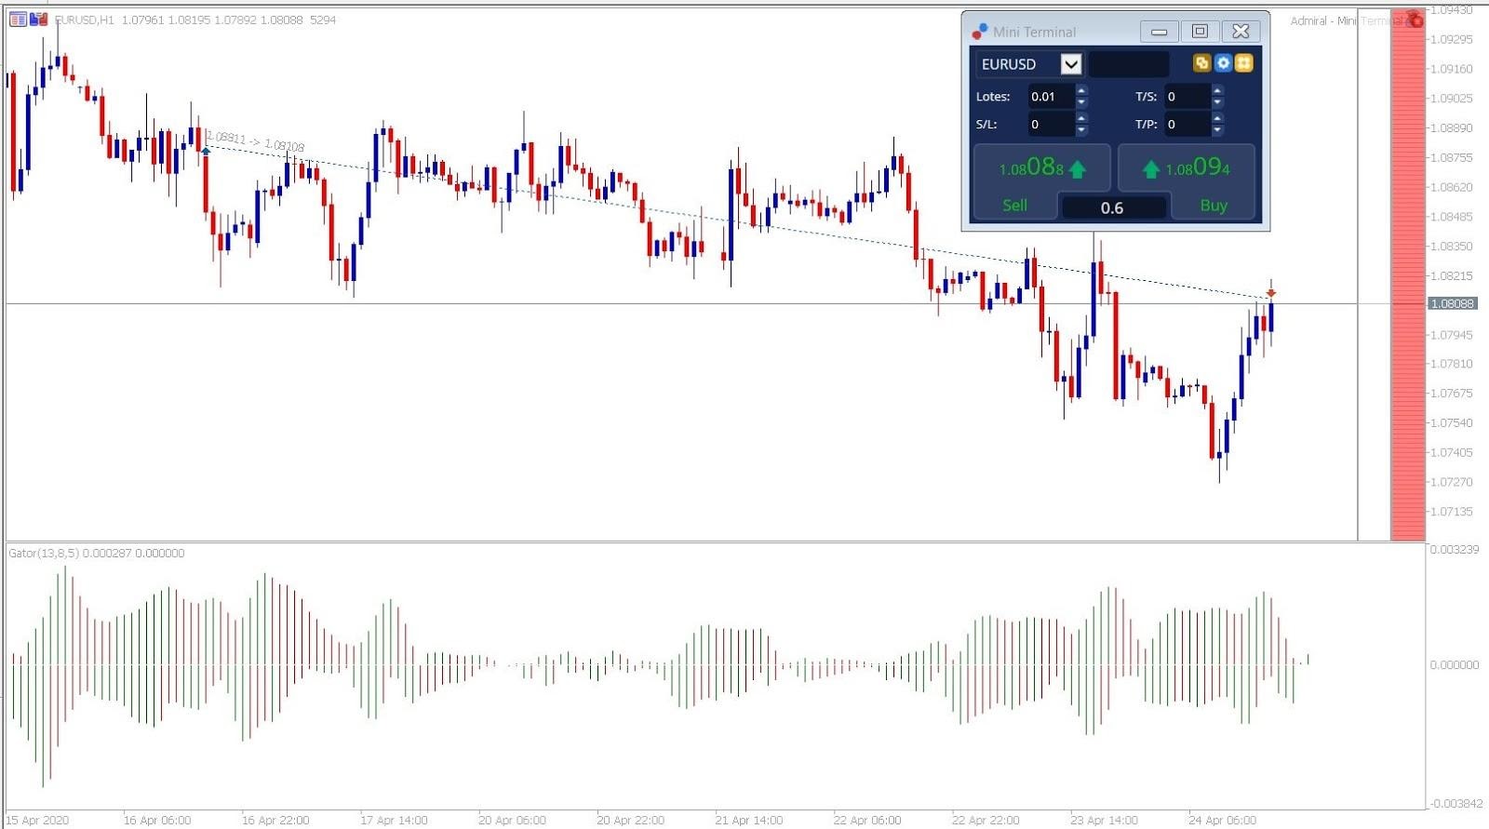Click the Buy button at 1.08094
This screenshot has width=1489, height=829.
pos(1187,181)
